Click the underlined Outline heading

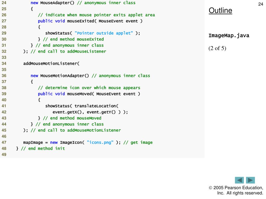(x=220, y=10)
